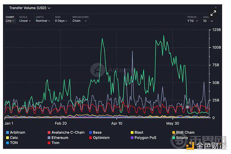Click the Solana green color swatch
This screenshot has height=154, width=231.
174,138
